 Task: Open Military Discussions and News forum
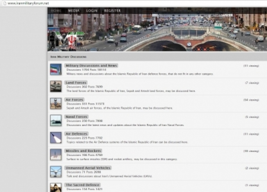pyautogui.click(x=91, y=65)
